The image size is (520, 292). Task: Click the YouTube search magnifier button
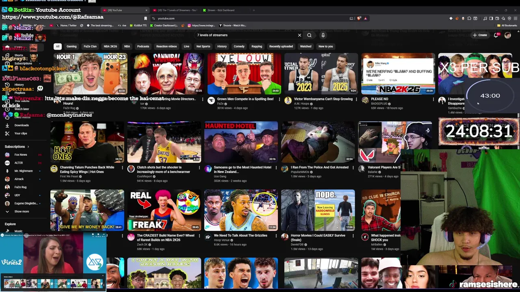pos(309,35)
